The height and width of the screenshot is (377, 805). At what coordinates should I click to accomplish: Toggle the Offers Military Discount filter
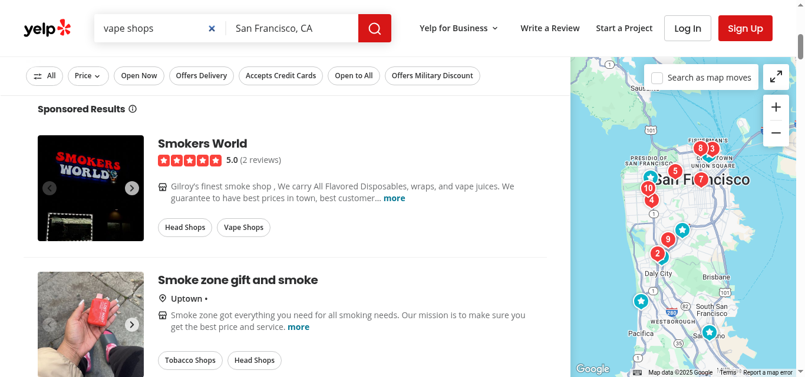[433, 76]
